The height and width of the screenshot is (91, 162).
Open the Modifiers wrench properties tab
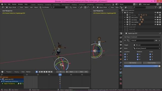click(x=121, y=63)
